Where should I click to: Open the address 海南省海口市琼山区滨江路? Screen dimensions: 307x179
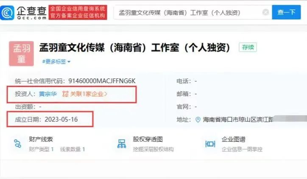tap(238, 120)
